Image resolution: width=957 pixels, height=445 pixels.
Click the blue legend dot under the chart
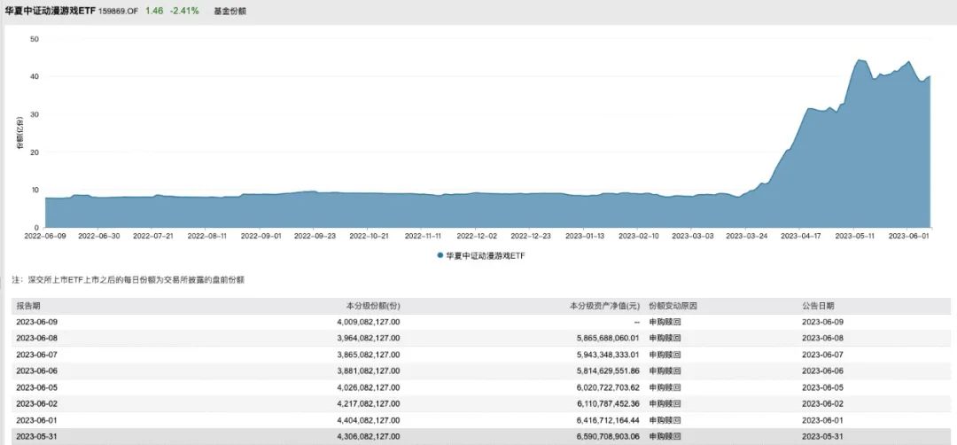tap(440, 255)
